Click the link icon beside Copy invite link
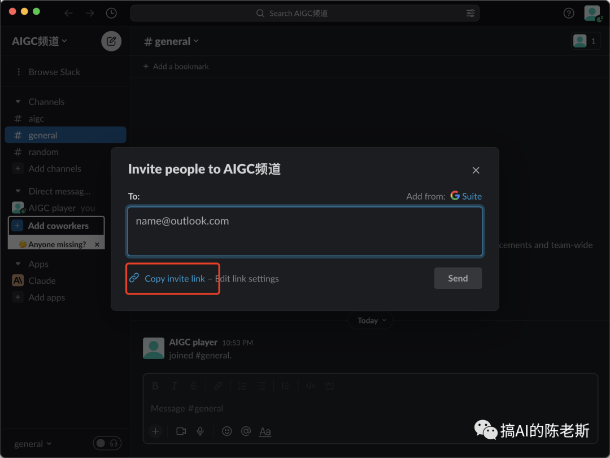 (134, 278)
